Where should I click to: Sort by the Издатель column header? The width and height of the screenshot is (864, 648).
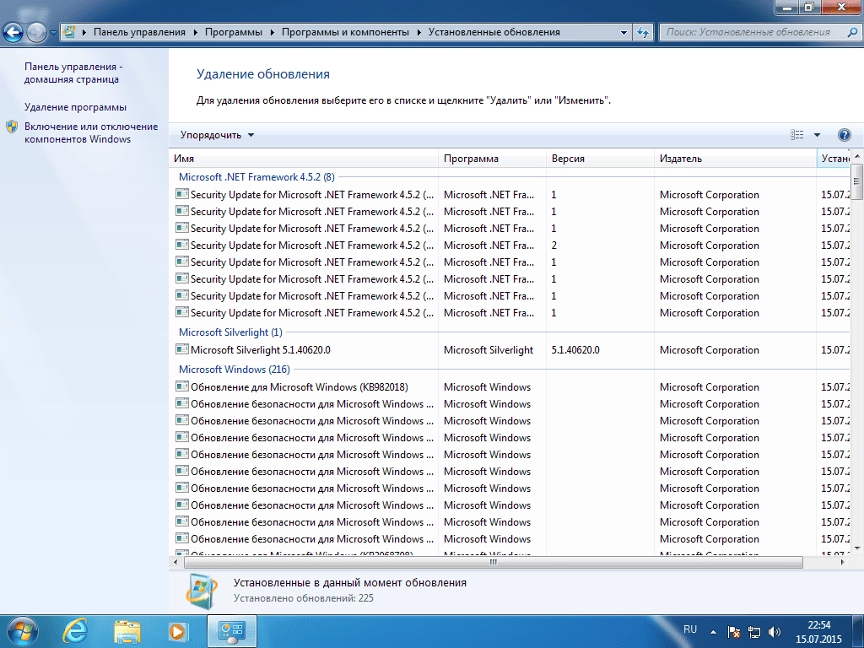pos(736,159)
